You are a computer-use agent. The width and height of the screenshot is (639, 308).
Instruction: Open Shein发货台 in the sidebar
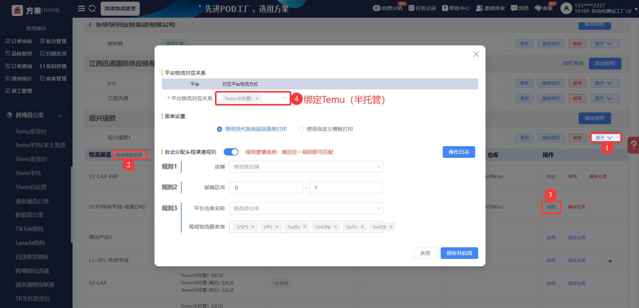31,159
